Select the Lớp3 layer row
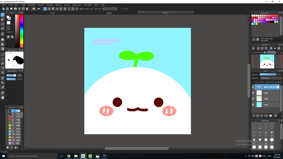The width and height of the screenshot is (283, 159). point(266,99)
